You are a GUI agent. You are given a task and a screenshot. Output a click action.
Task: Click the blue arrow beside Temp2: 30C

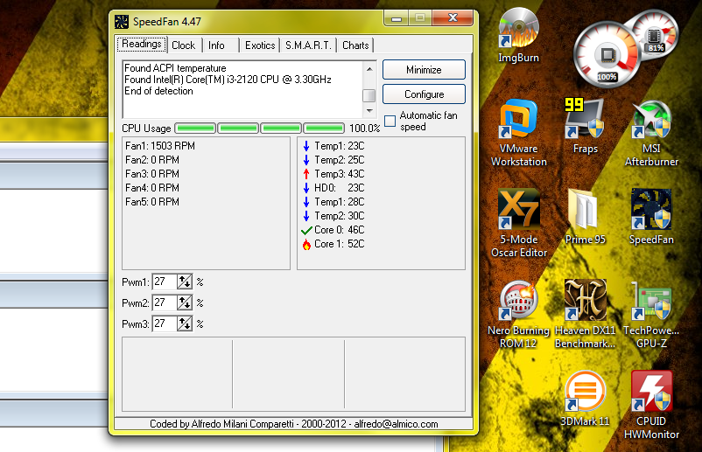pos(306,216)
